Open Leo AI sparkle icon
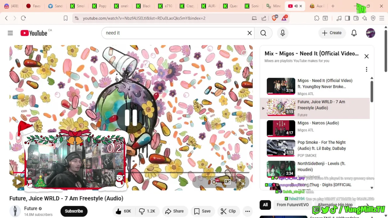Viewport: 388px width, 218px height. [x=365, y=18]
